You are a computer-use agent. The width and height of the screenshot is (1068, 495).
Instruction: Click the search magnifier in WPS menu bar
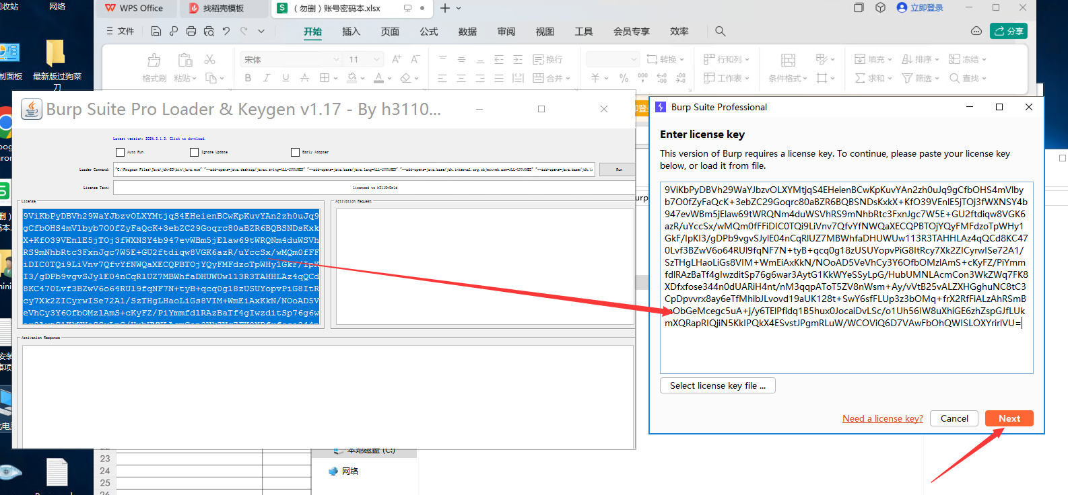click(x=720, y=31)
